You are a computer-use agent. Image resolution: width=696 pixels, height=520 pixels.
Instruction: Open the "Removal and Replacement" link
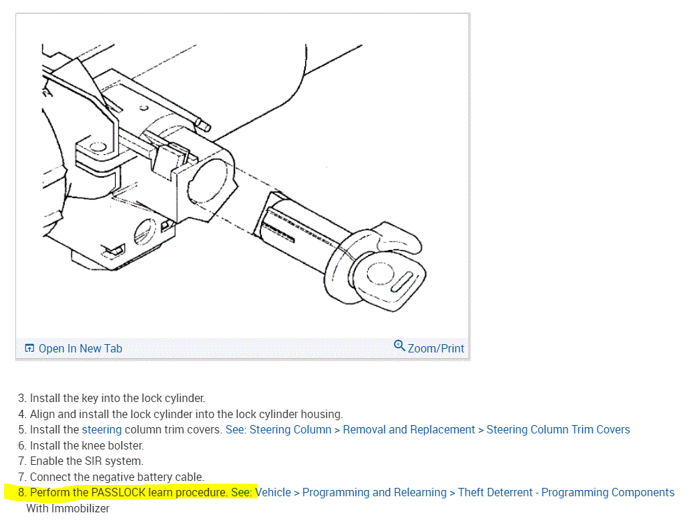pos(409,430)
